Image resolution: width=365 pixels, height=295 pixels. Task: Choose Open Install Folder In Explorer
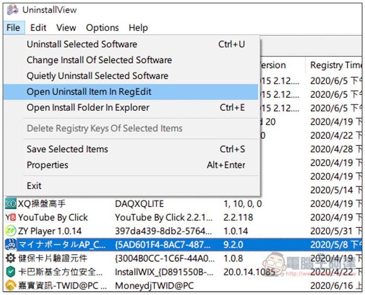(131, 108)
